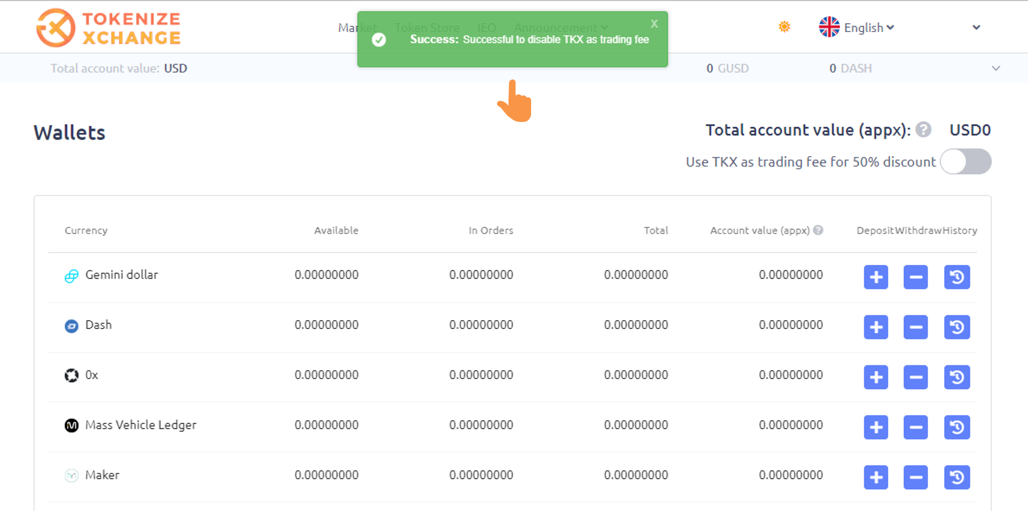
Task: Withdraw Maker with minus icon
Action: coord(915,477)
